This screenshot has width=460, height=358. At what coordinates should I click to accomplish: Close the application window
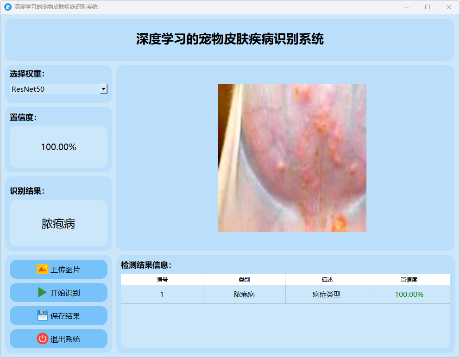point(448,7)
